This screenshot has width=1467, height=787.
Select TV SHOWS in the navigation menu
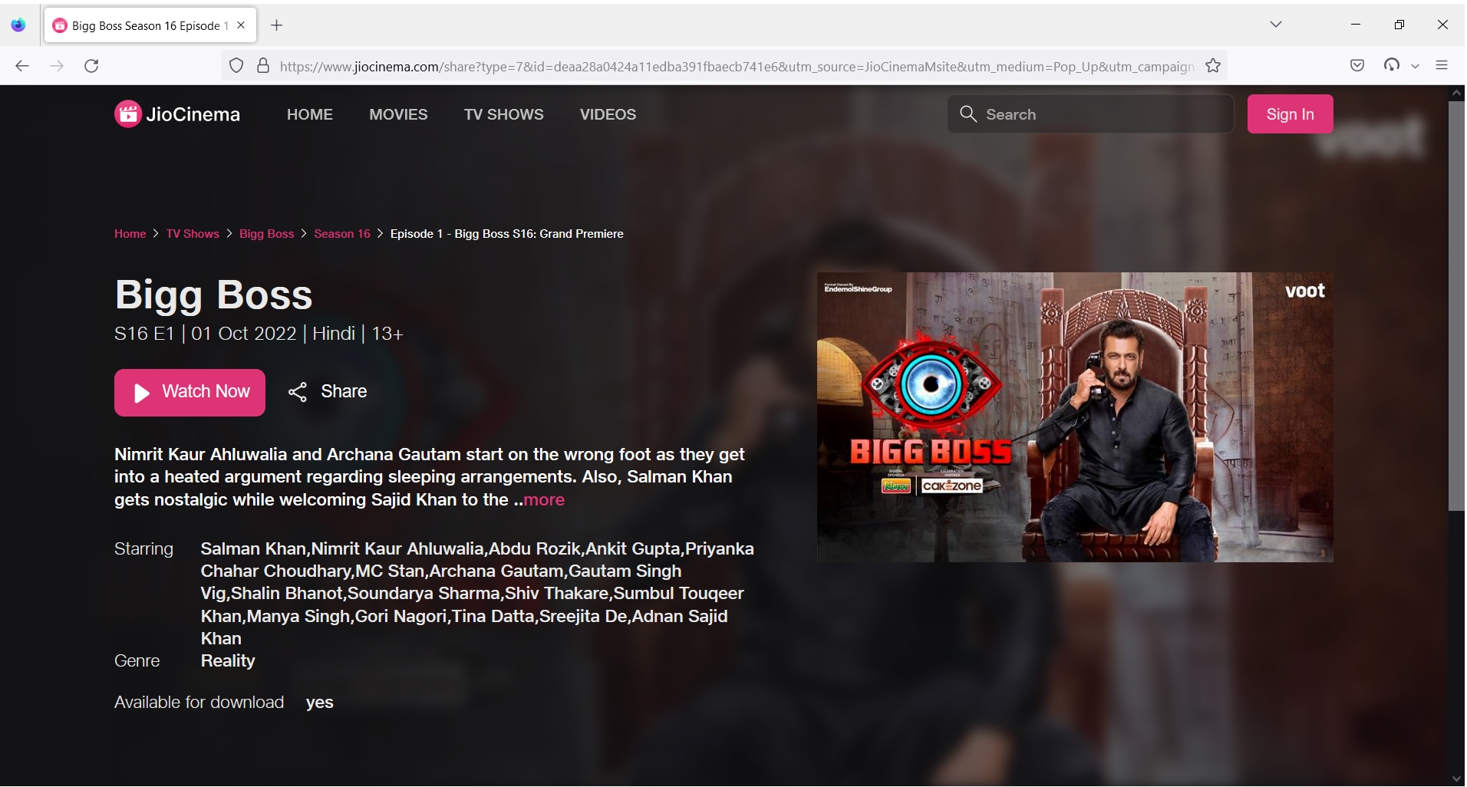pos(503,114)
